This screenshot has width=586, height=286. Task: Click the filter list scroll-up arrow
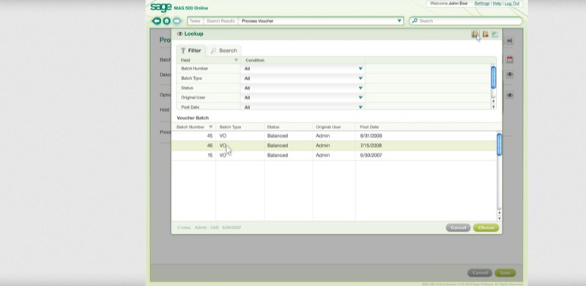click(493, 101)
